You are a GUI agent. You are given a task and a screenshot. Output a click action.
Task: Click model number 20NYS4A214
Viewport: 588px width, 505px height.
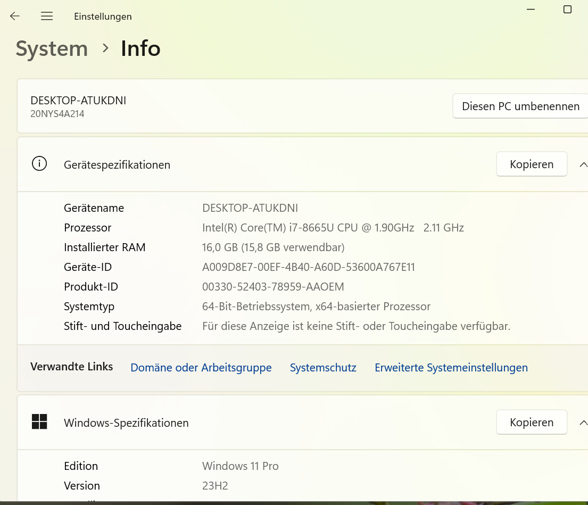coord(57,113)
